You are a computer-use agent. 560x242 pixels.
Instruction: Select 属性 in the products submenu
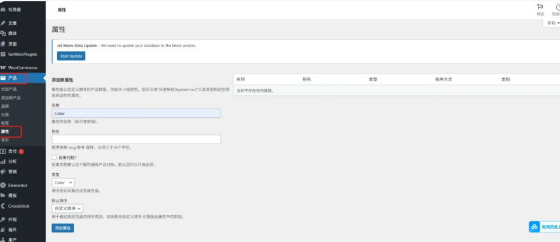click(x=5, y=131)
